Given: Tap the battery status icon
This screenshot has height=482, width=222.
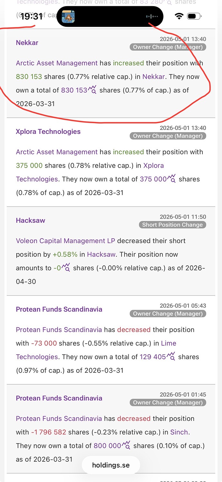Looking at the screenshot, I should [x=194, y=16].
